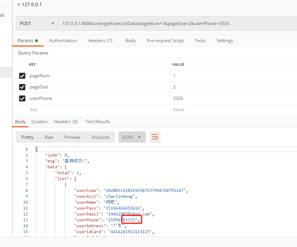Click the "code": 0 line

(57, 155)
